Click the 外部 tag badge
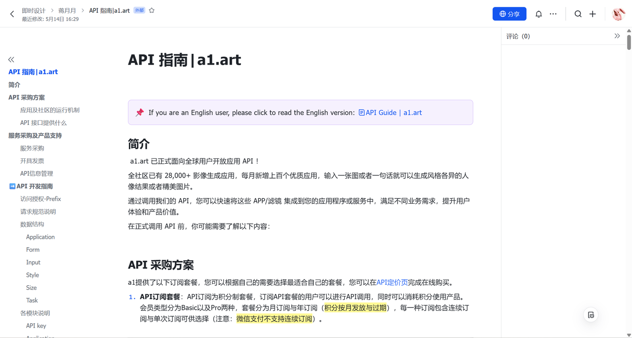632x338 pixels. pos(139,10)
